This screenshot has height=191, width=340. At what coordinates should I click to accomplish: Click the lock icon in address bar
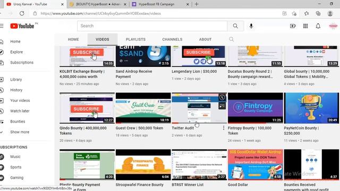(x=35, y=13)
